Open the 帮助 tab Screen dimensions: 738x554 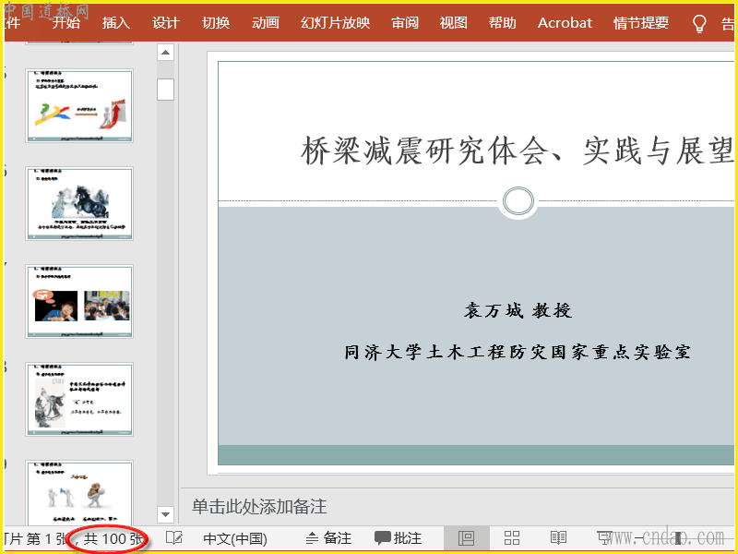(x=502, y=22)
